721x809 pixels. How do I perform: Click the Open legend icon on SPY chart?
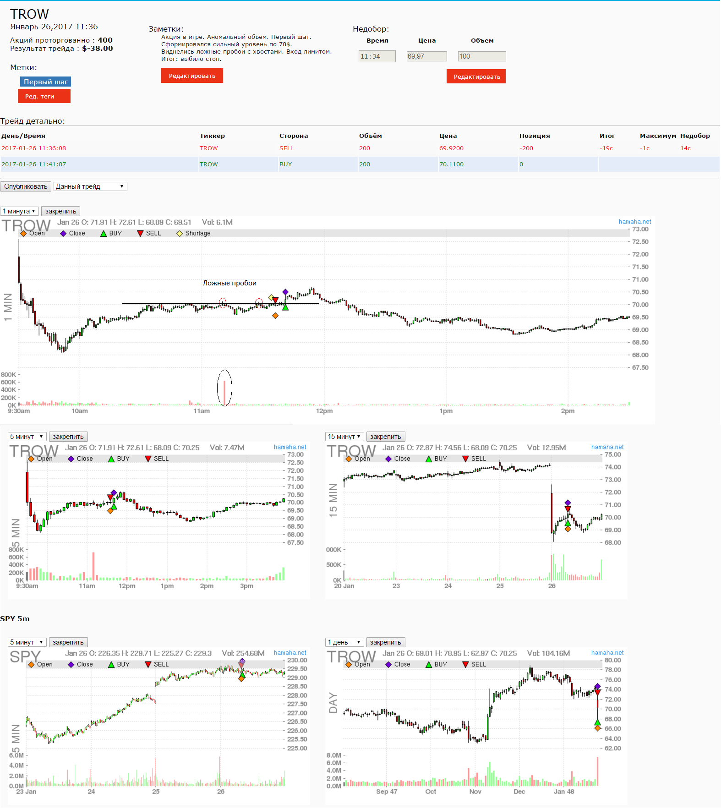point(31,665)
